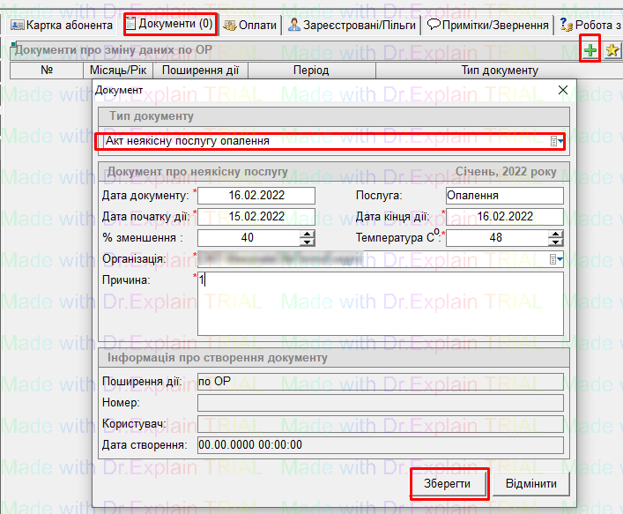The height and width of the screenshot is (514, 623).
Task: Click the Дата документу field
Action: [x=256, y=195]
